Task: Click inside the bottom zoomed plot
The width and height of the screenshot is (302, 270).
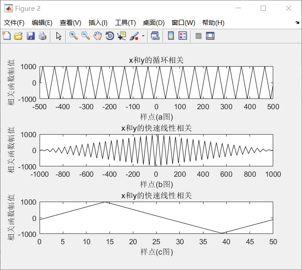Action: pyautogui.click(x=156, y=218)
